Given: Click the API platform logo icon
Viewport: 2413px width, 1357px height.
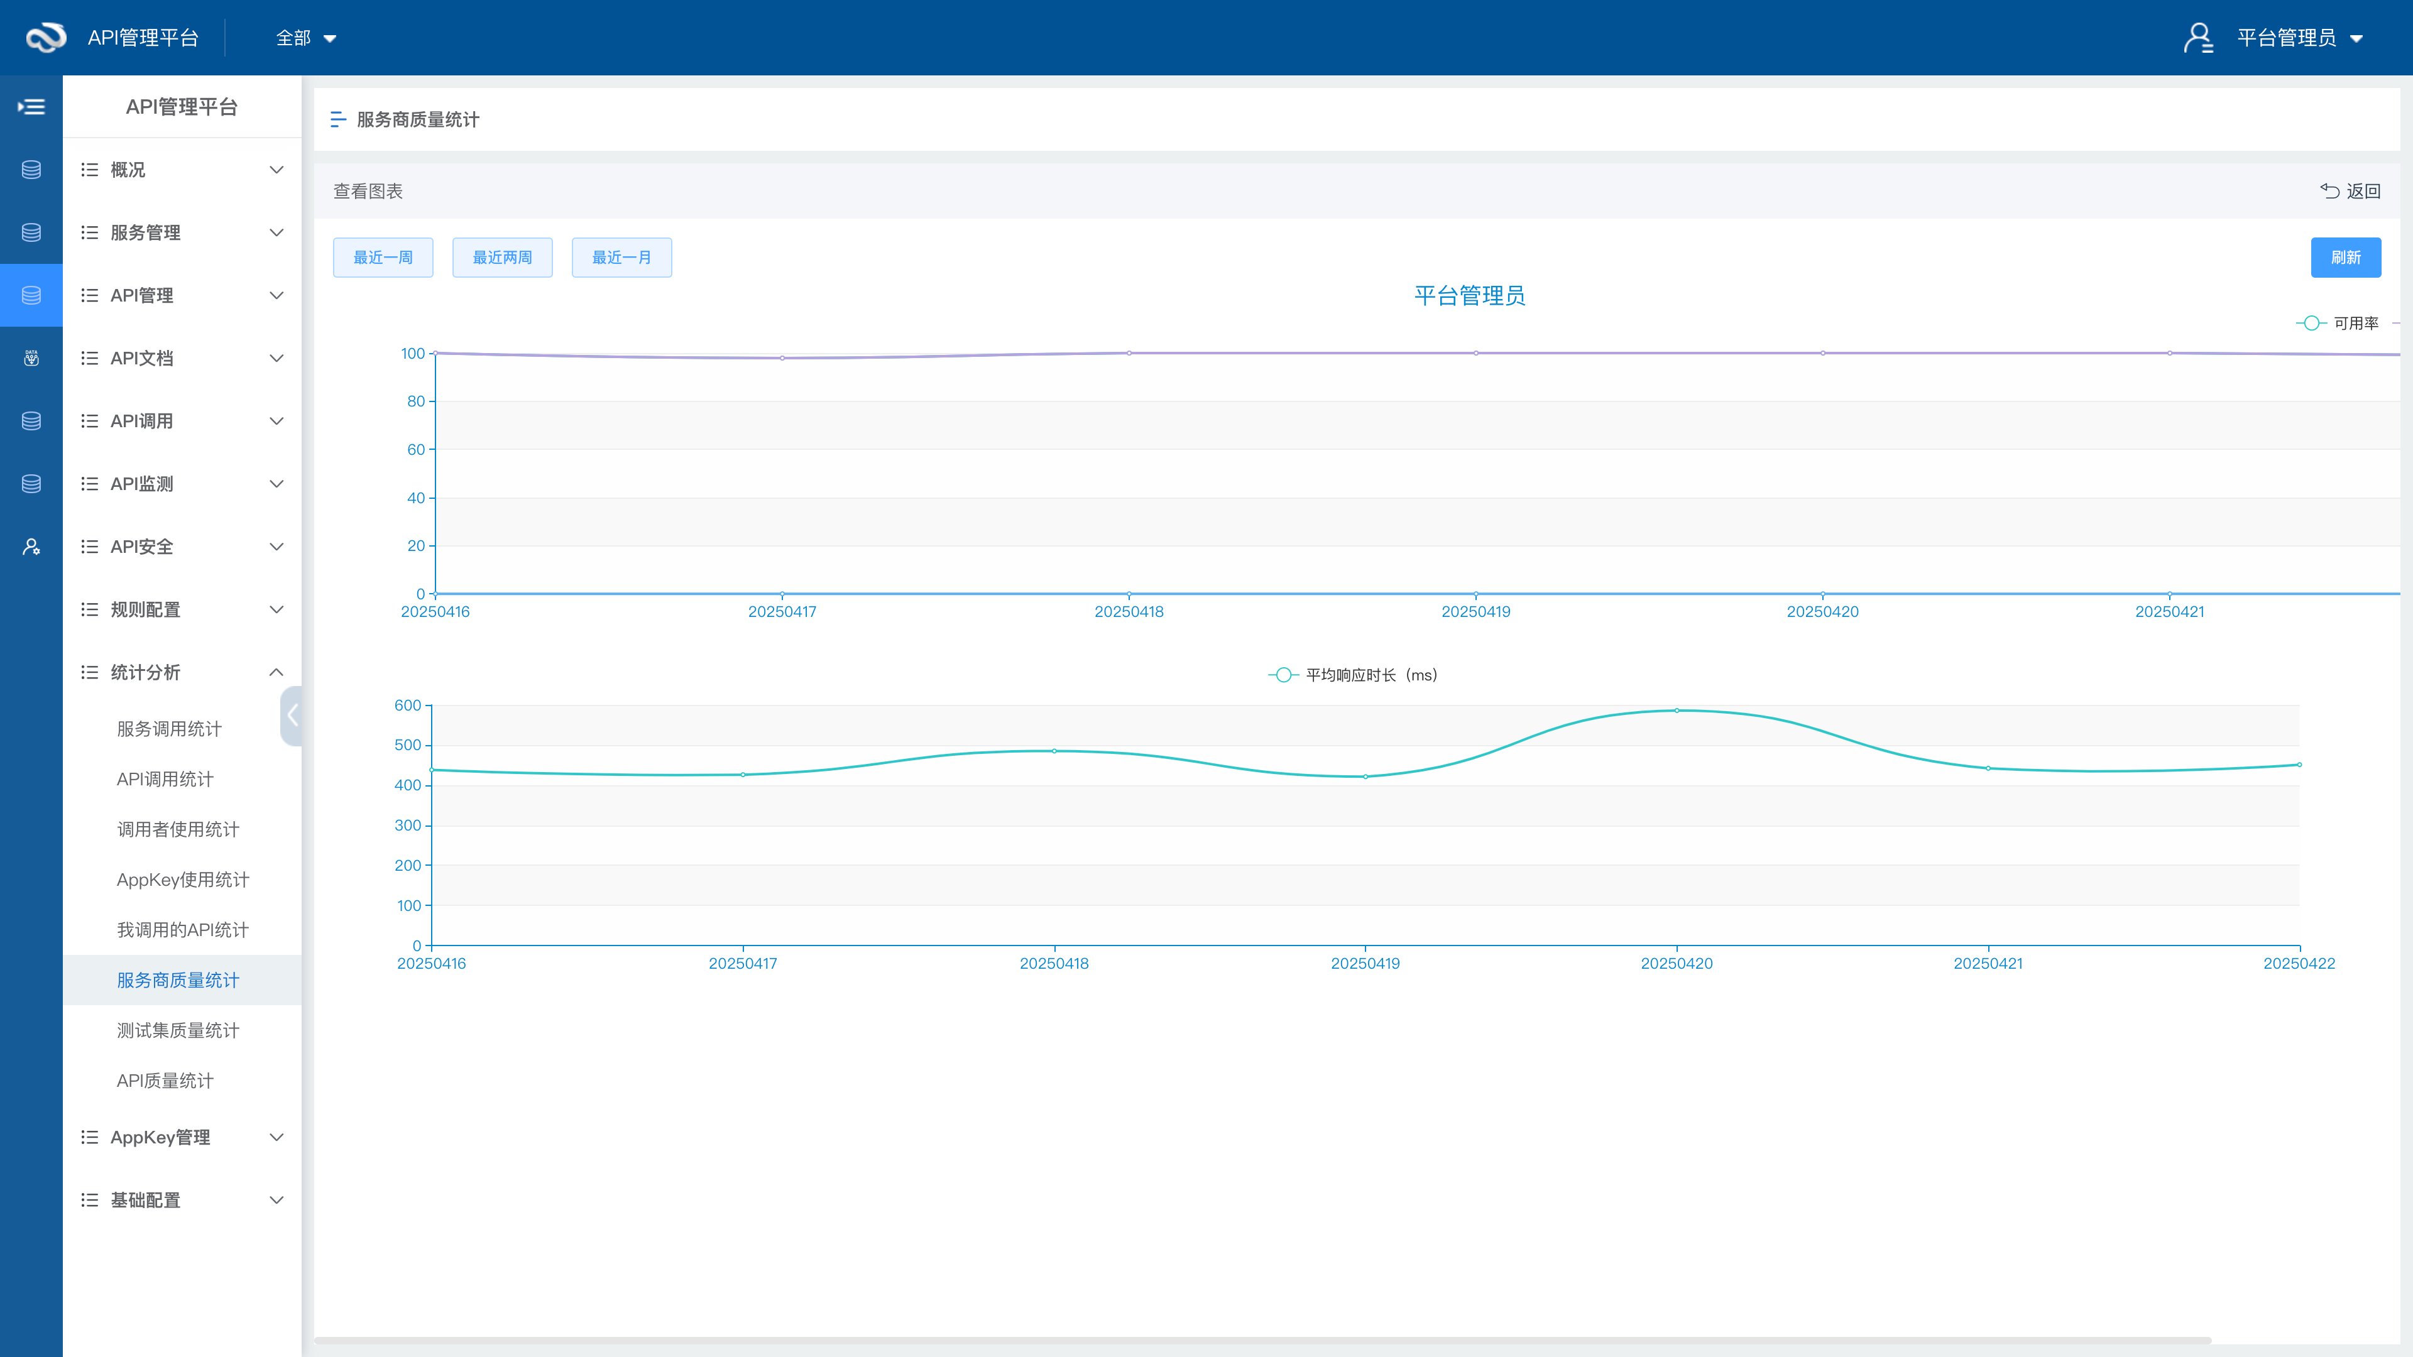Looking at the screenshot, I should (45, 38).
